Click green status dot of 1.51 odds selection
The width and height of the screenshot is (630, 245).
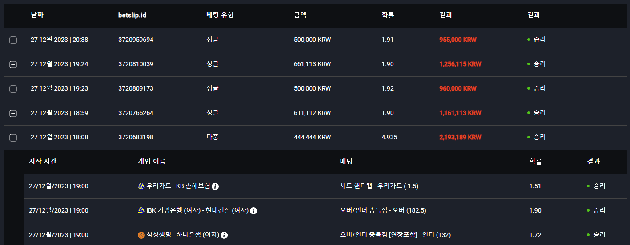(588, 186)
